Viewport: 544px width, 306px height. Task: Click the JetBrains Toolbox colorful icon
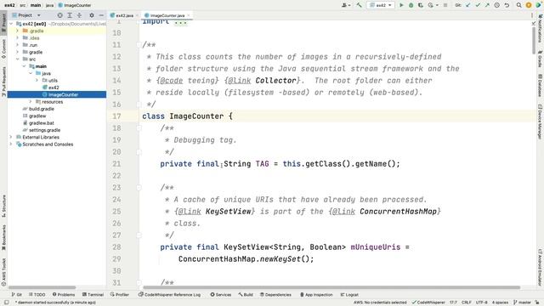click(x=538, y=5)
